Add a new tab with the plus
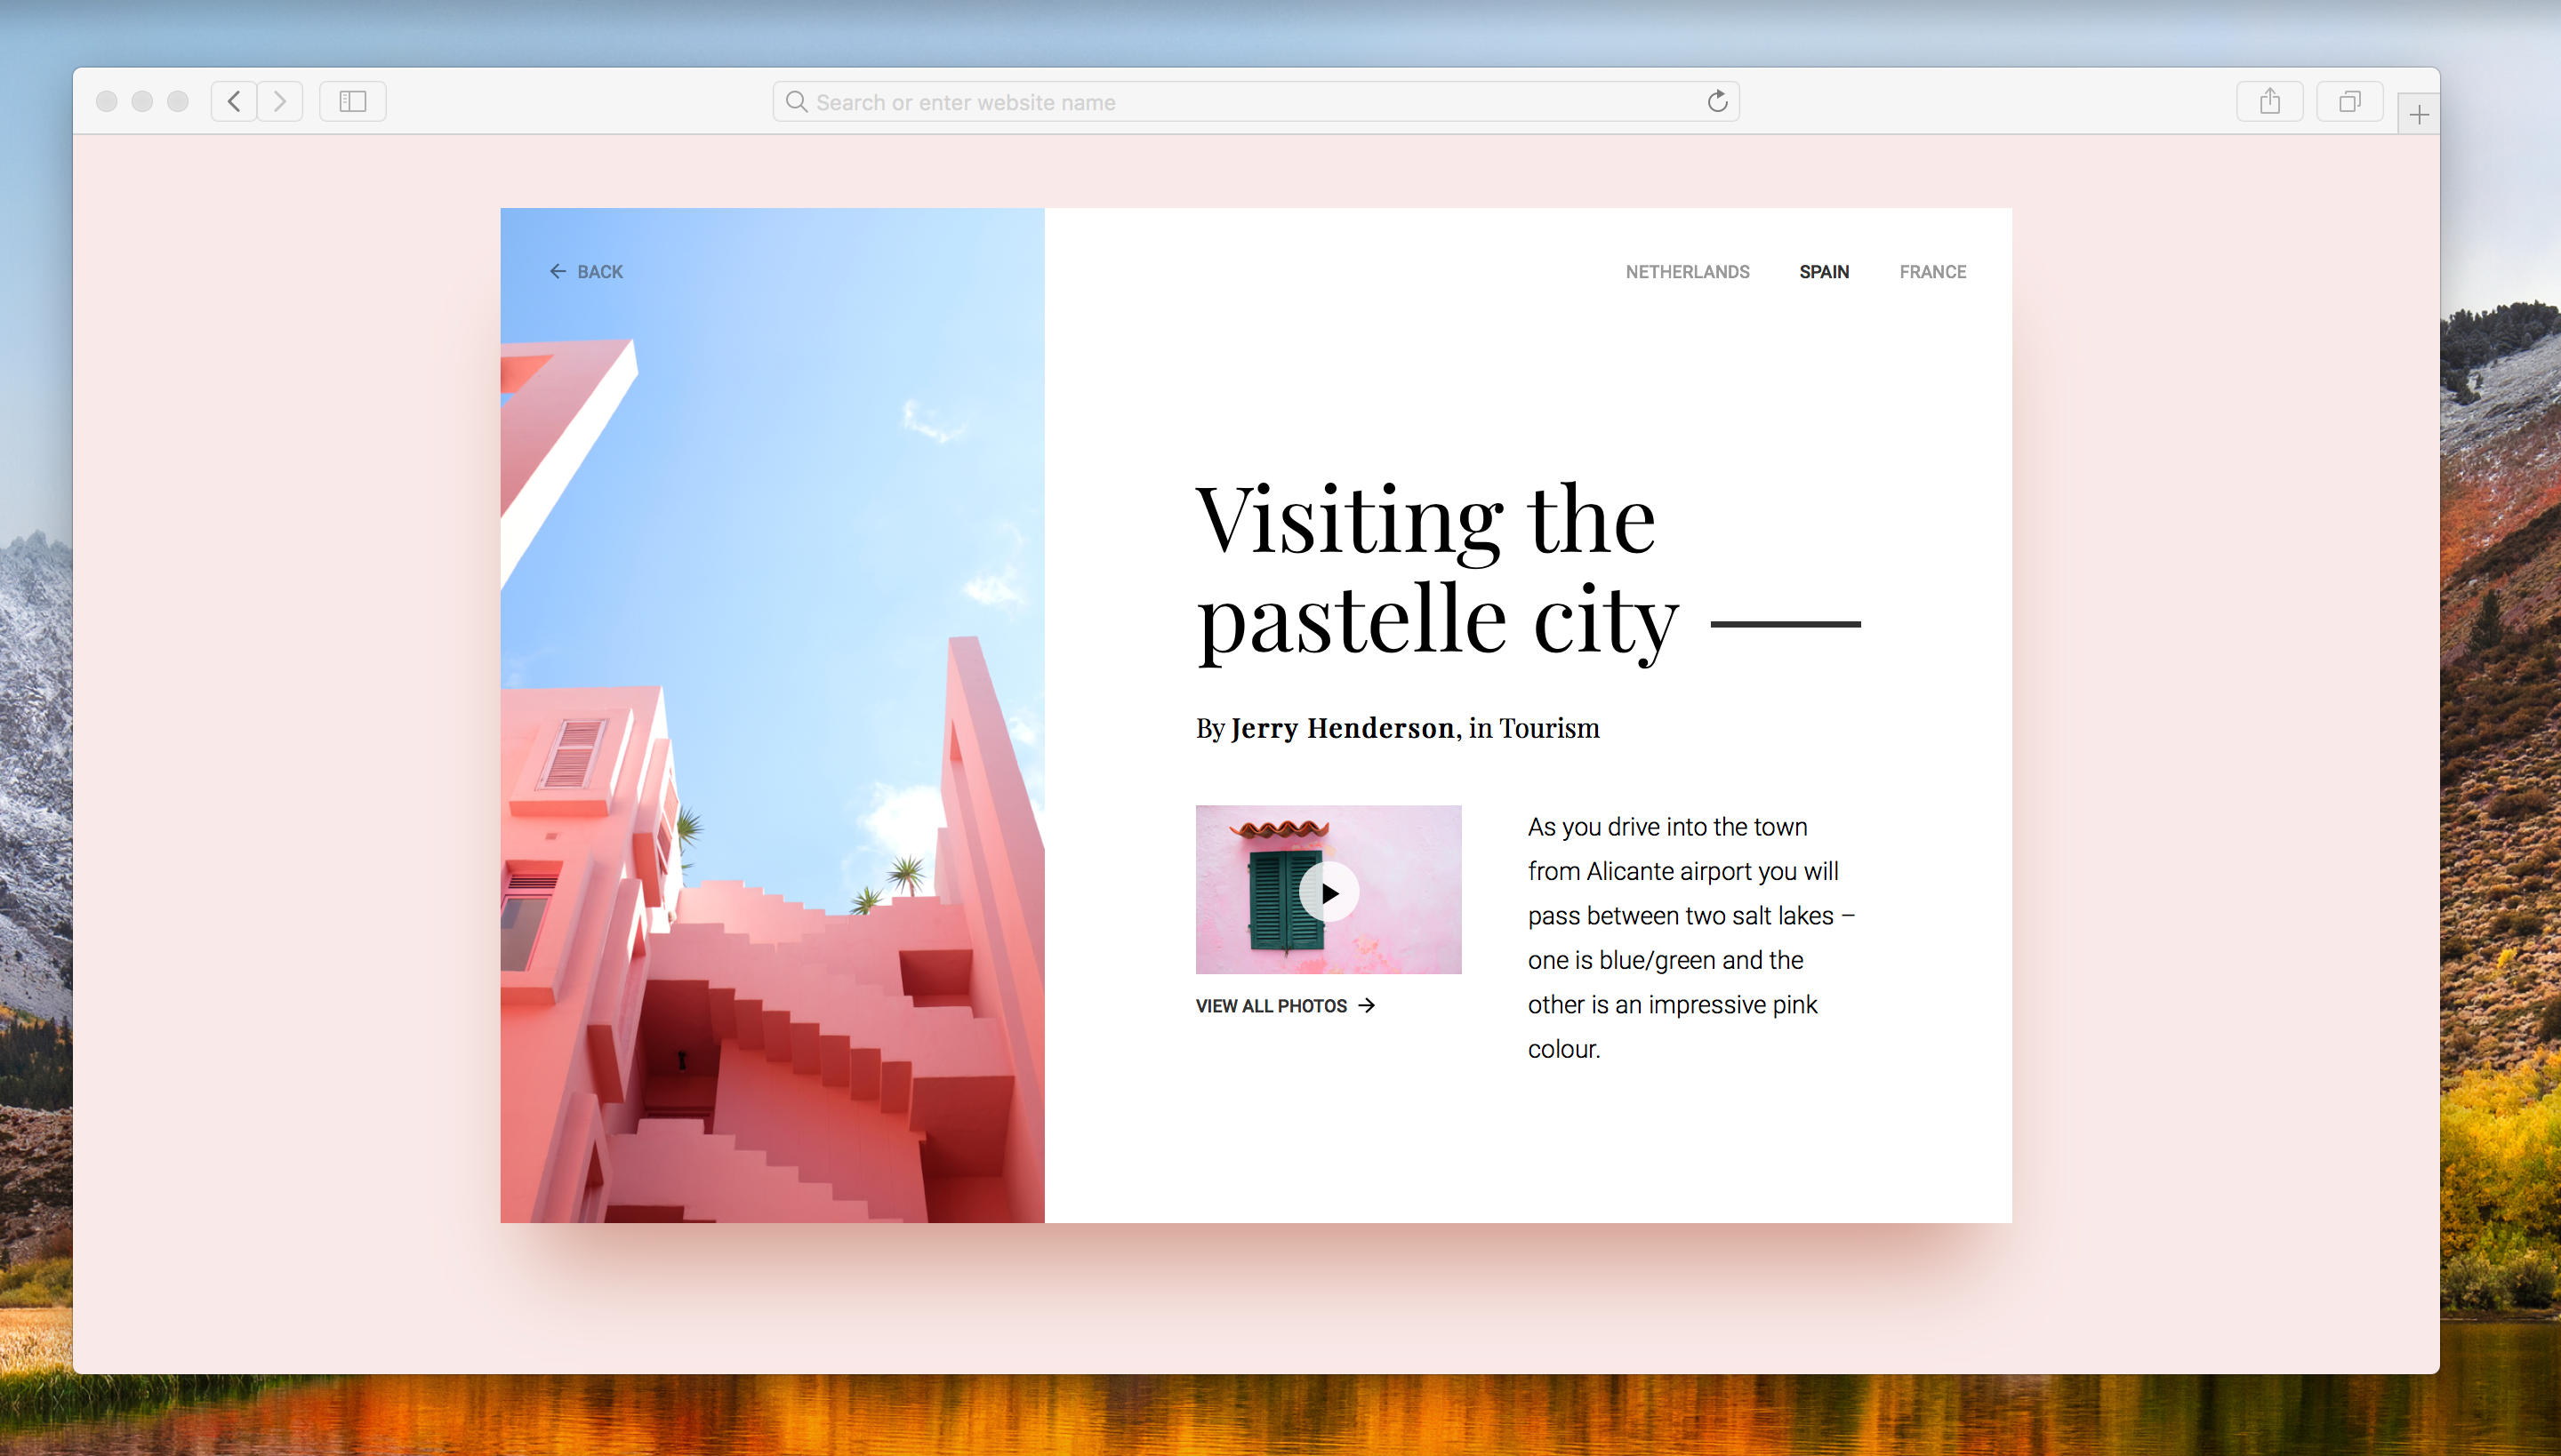This screenshot has height=1456, width=2561. tap(2419, 115)
